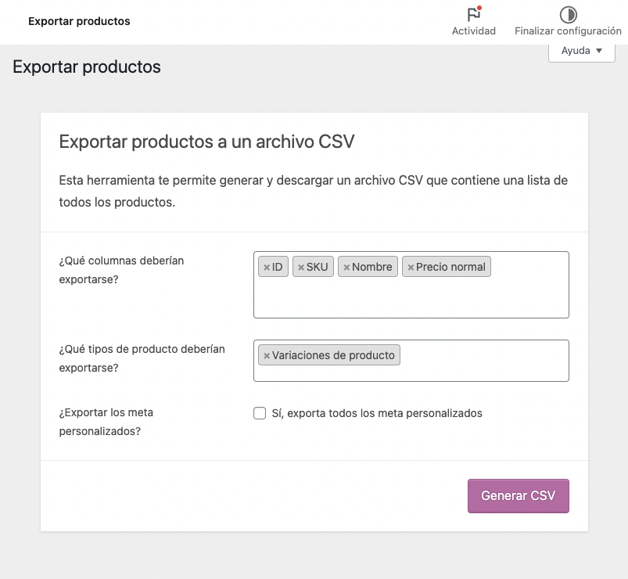Click the Exportar productos header title
628x579 pixels.
[x=79, y=21]
